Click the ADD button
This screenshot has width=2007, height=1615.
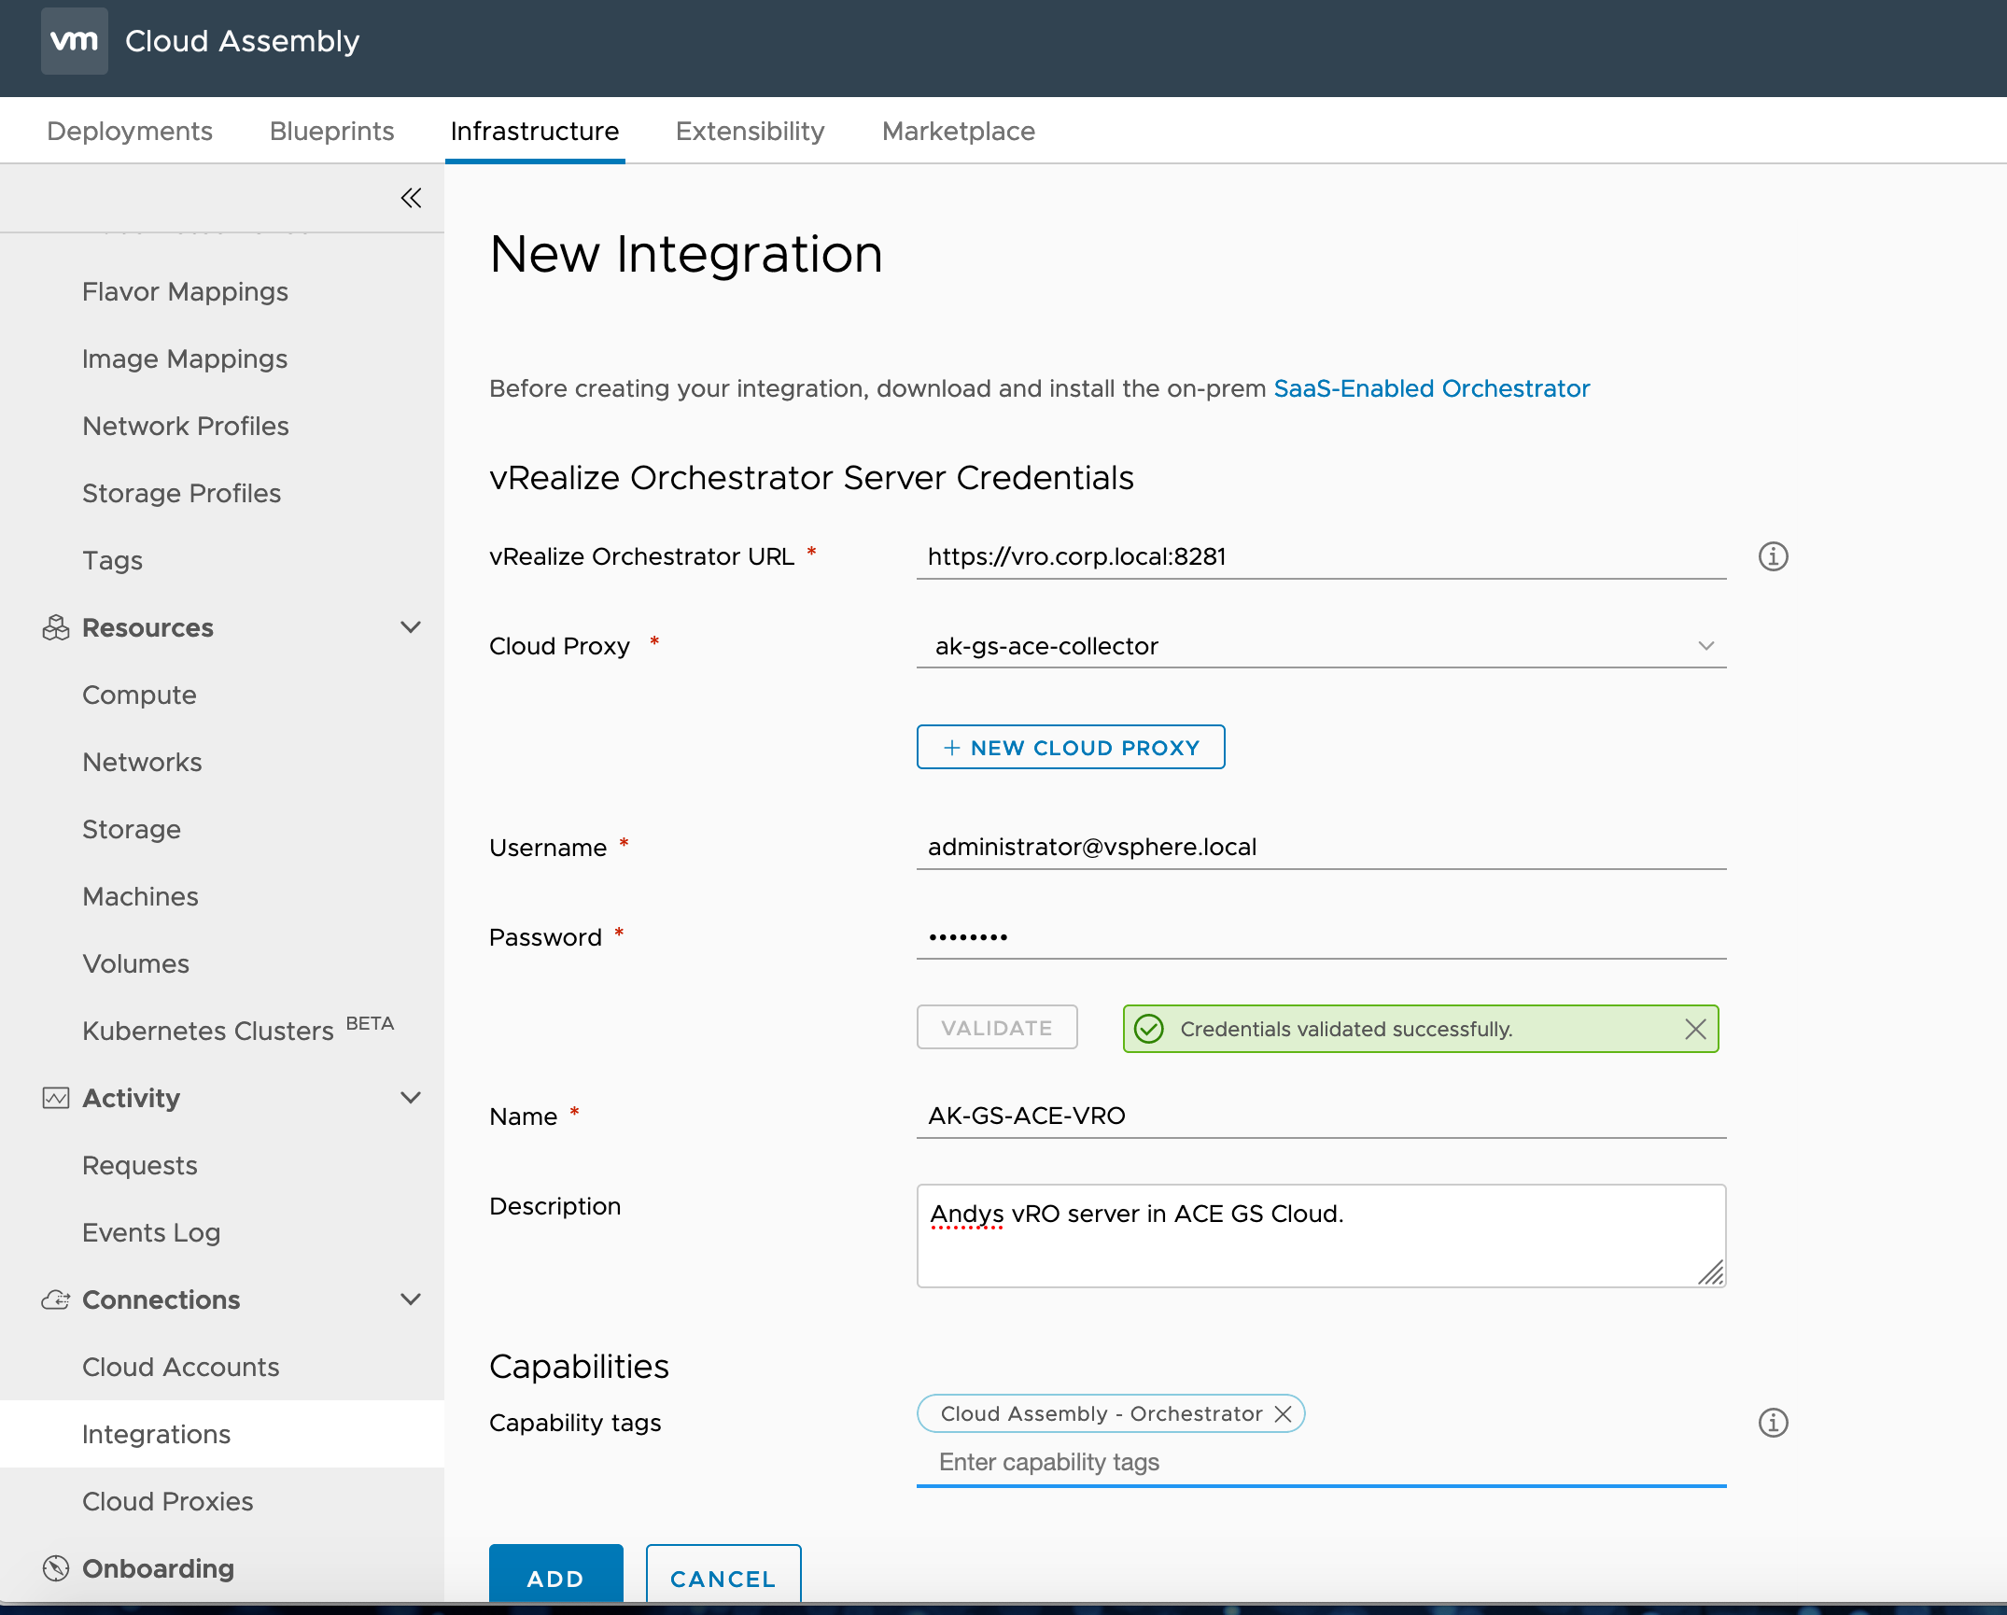(x=555, y=1578)
